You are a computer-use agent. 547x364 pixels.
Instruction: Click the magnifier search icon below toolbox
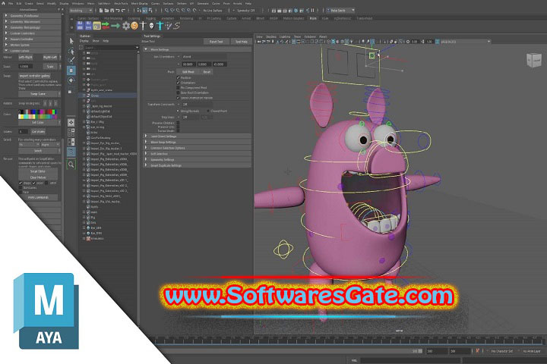[x=72, y=163]
